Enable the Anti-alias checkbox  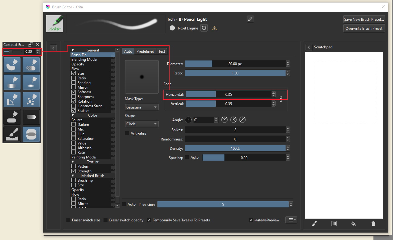127,133
